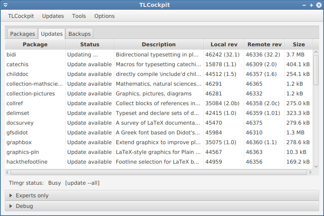Open the Updates menu in menu bar
The width and height of the screenshot is (324, 216).
coord(53,16)
